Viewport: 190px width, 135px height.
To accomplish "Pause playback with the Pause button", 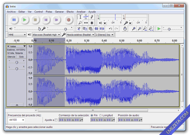I will pyautogui.click(x=14, y=20).
